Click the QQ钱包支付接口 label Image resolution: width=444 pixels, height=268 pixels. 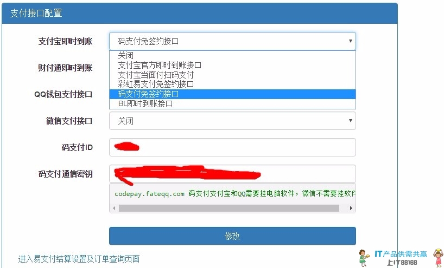coord(64,94)
